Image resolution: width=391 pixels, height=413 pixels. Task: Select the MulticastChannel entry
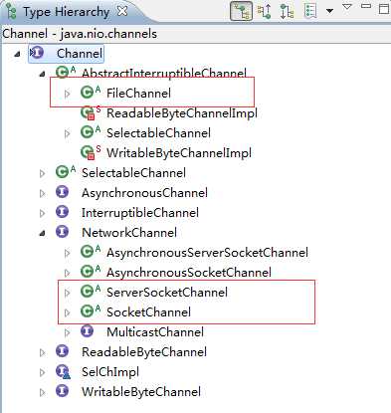tap(155, 332)
